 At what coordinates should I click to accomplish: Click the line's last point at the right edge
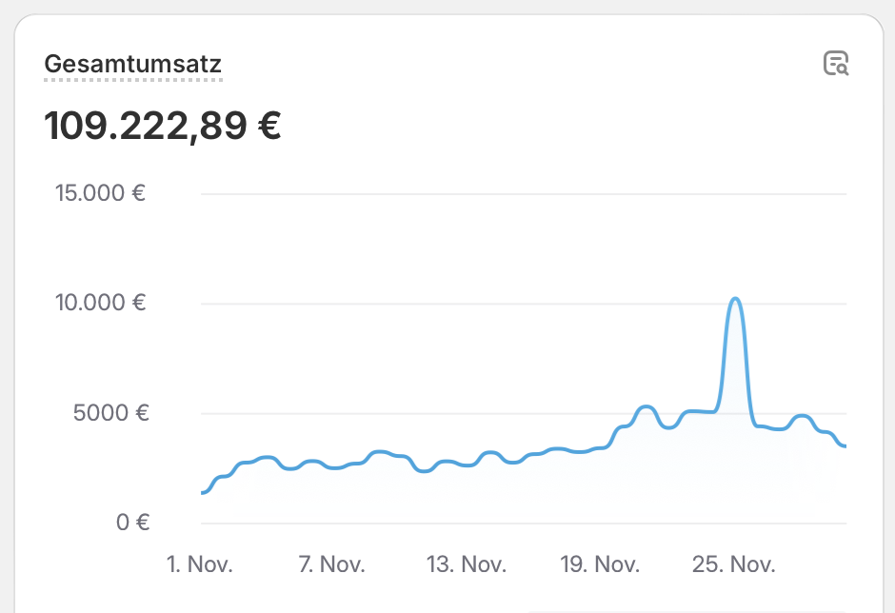(x=844, y=445)
